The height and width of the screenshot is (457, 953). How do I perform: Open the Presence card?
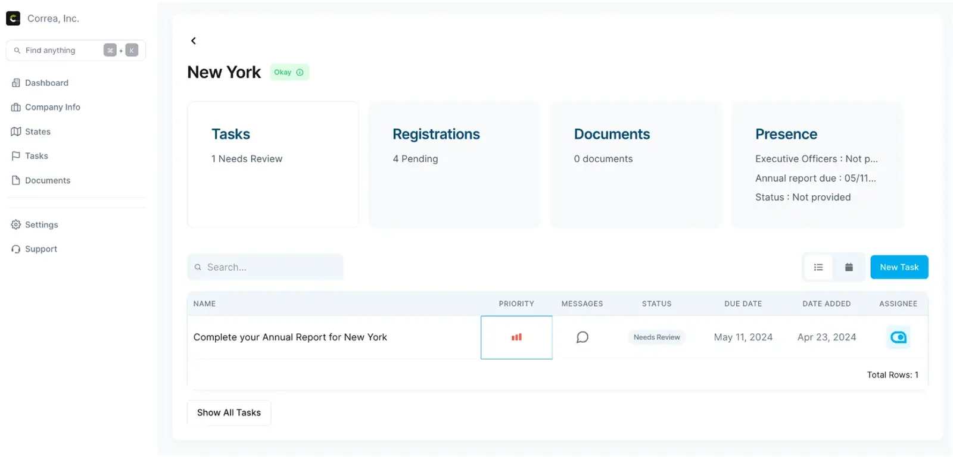817,165
